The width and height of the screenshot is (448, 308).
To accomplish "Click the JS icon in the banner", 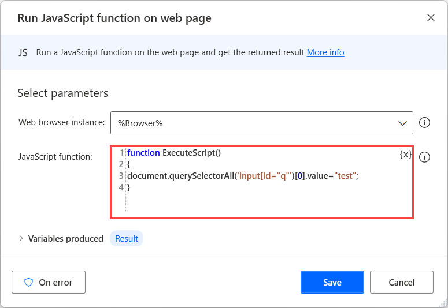I will [x=23, y=52].
